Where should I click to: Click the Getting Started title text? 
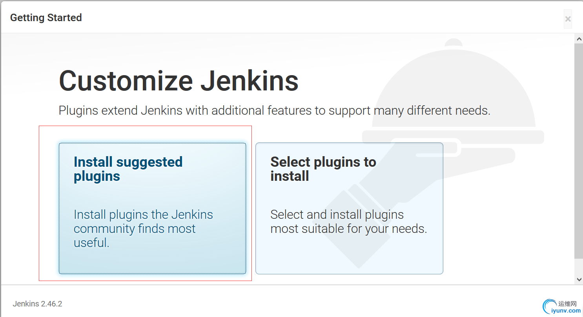pos(46,18)
